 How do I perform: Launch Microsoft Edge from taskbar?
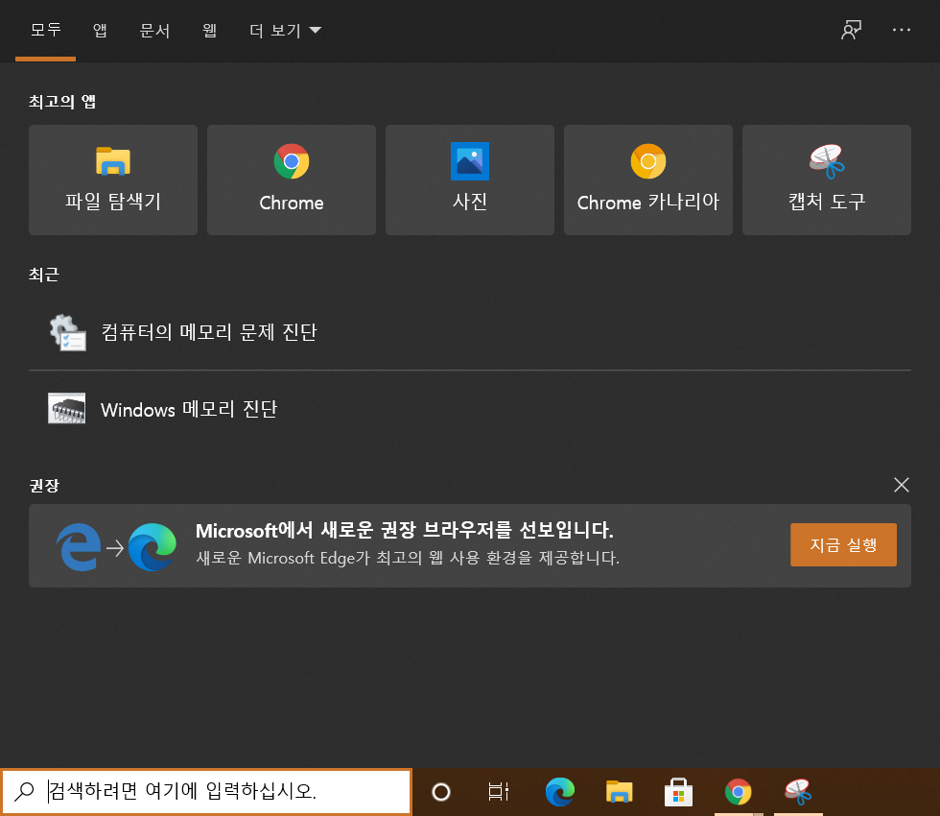pyautogui.click(x=560, y=792)
